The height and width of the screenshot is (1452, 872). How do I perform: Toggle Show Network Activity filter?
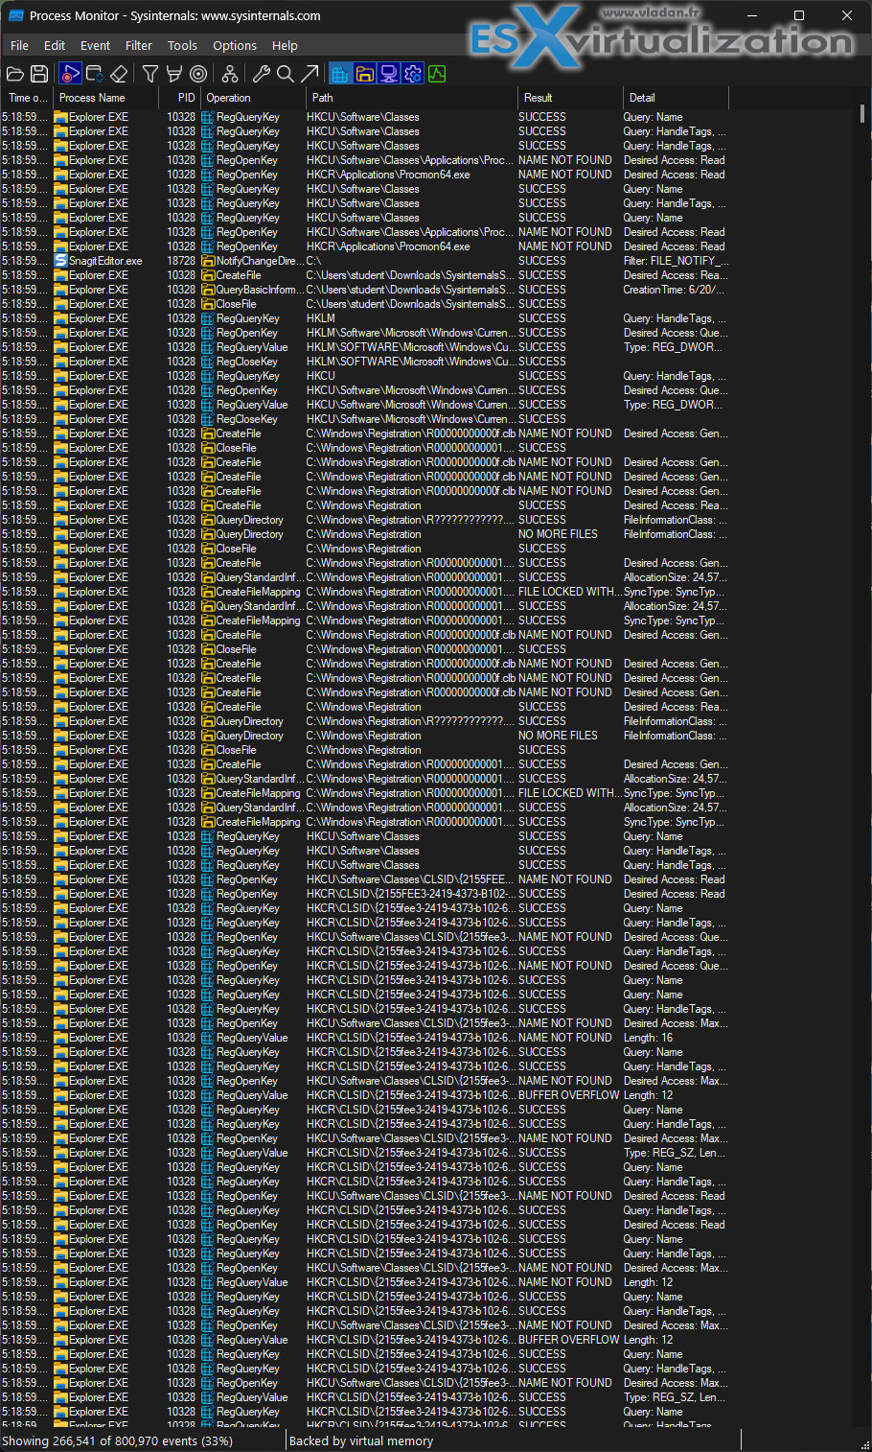pyautogui.click(x=389, y=74)
